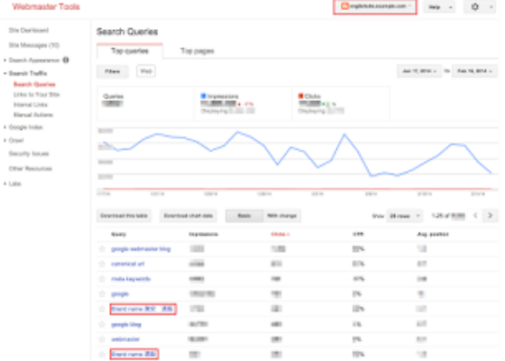This screenshot has width=505, height=361.
Task: Select the Top queries tab
Action: 130,51
